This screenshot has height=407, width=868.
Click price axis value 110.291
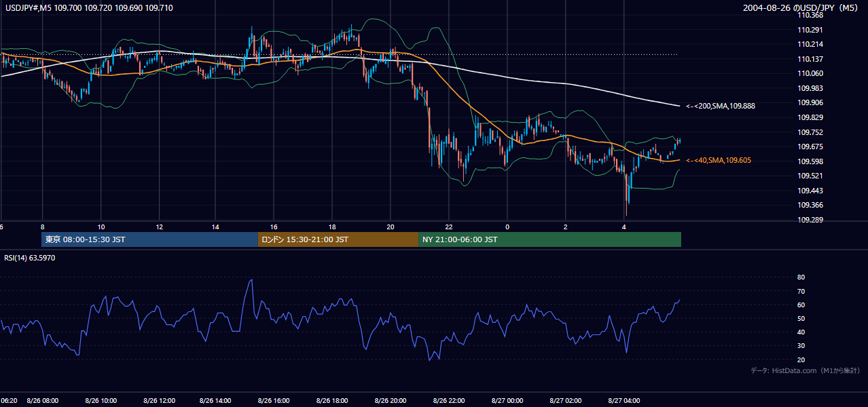pos(811,30)
